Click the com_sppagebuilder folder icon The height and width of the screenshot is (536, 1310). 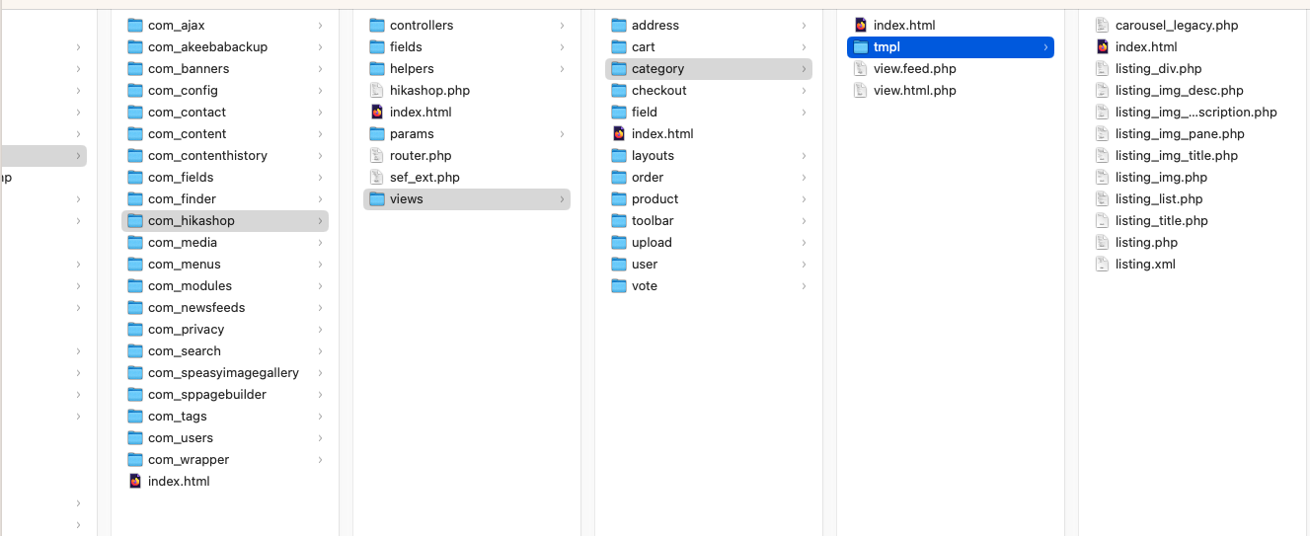[x=135, y=395]
